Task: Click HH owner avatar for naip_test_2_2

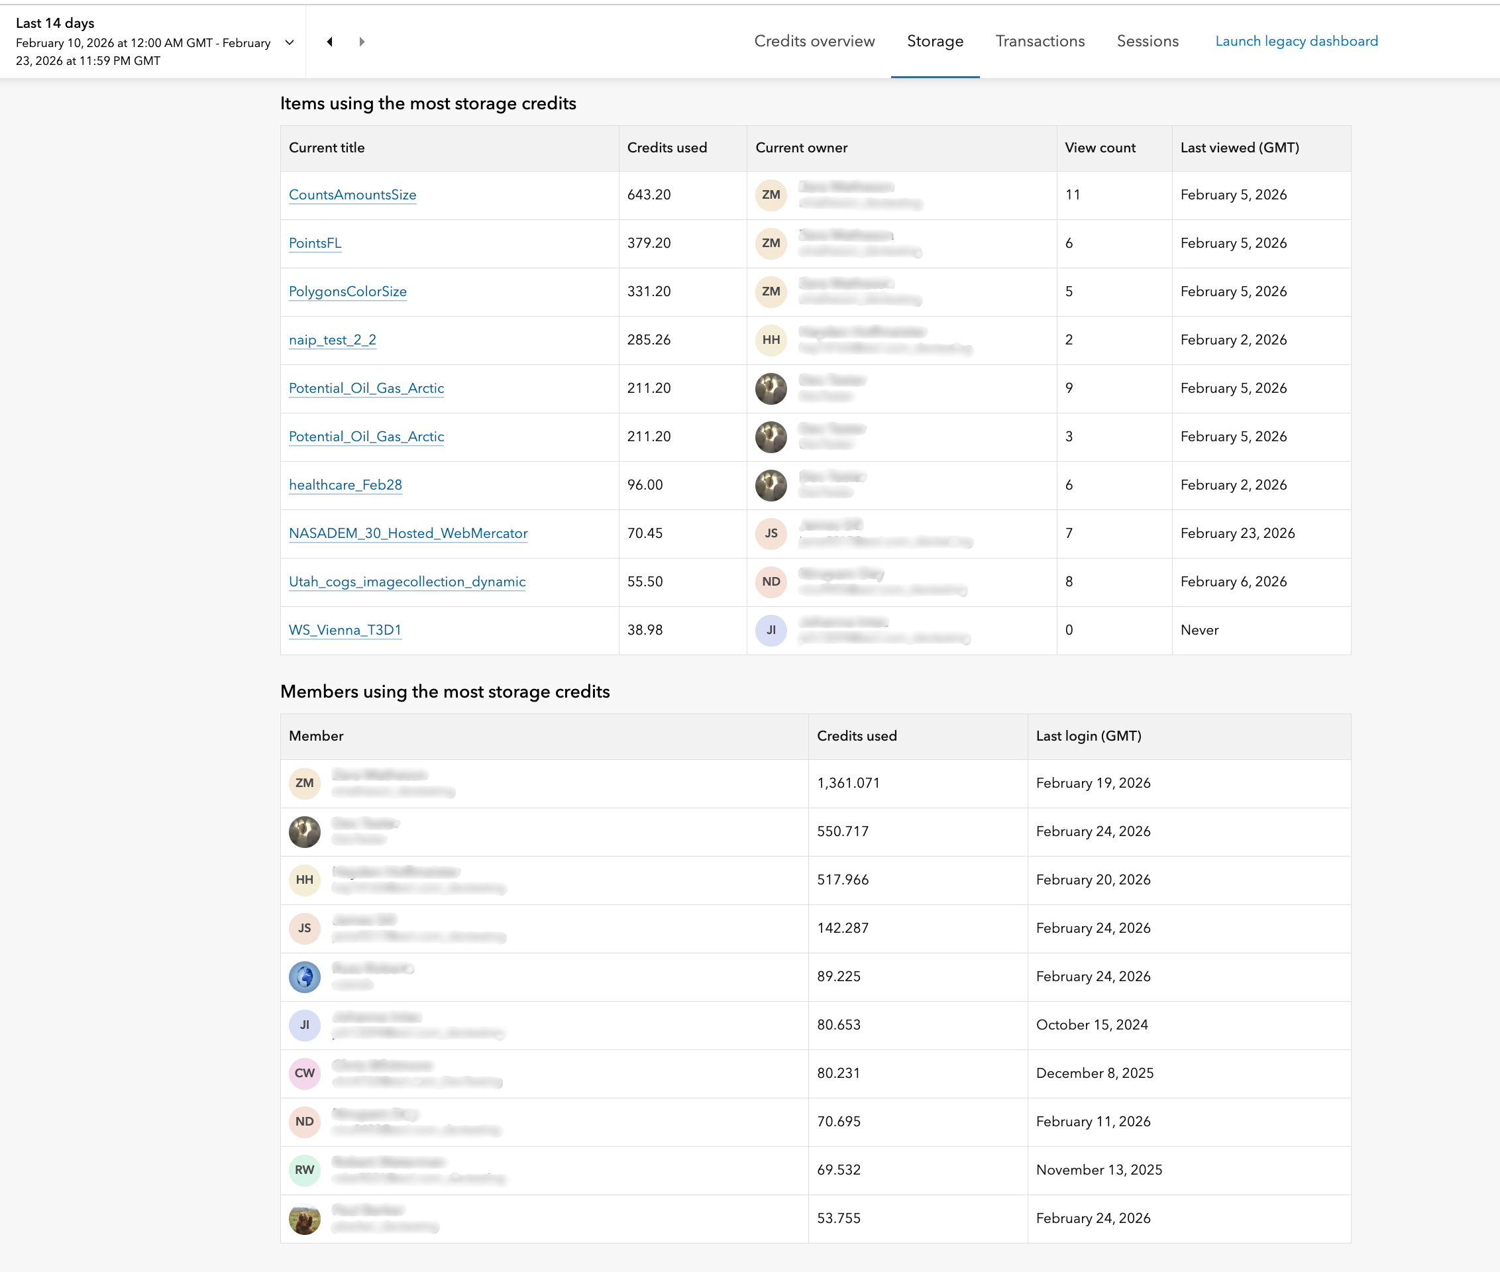Action: tap(770, 340)
